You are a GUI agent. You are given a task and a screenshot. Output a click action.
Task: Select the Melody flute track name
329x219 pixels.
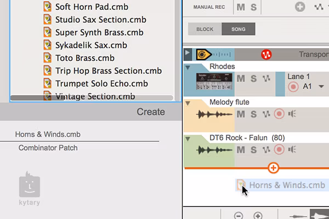tap(229, 102)
